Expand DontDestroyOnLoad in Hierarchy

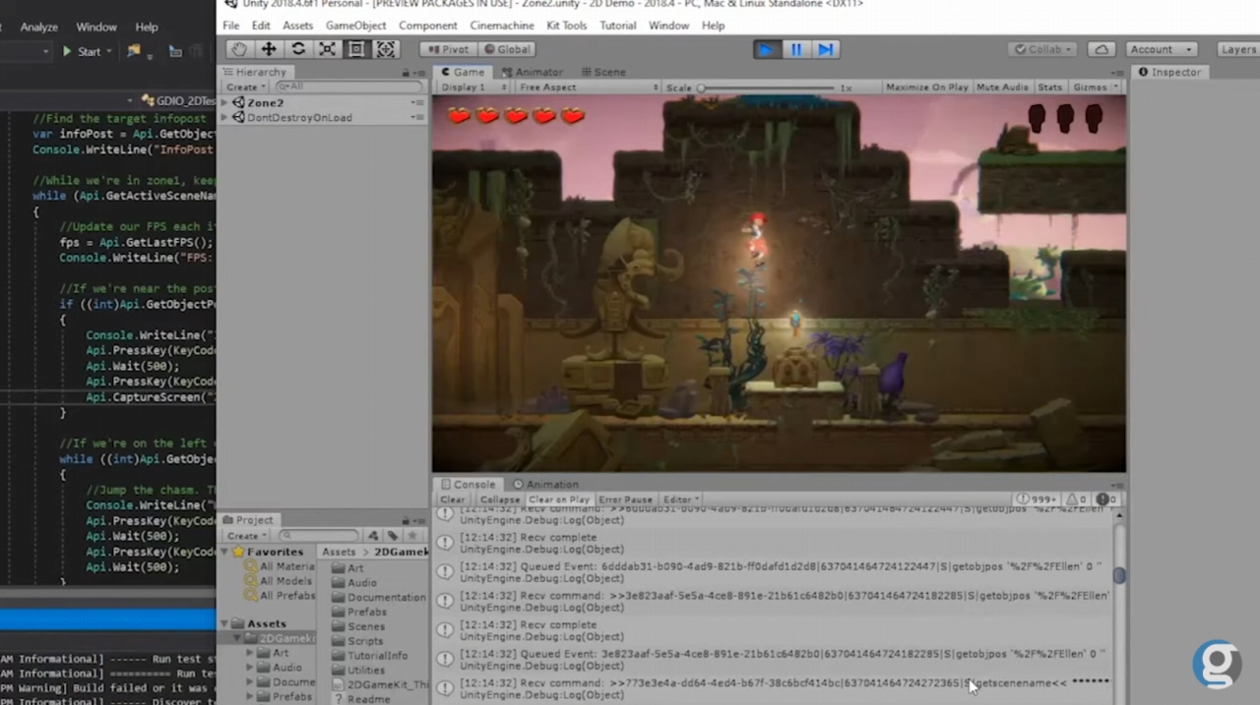click(225, 117)
